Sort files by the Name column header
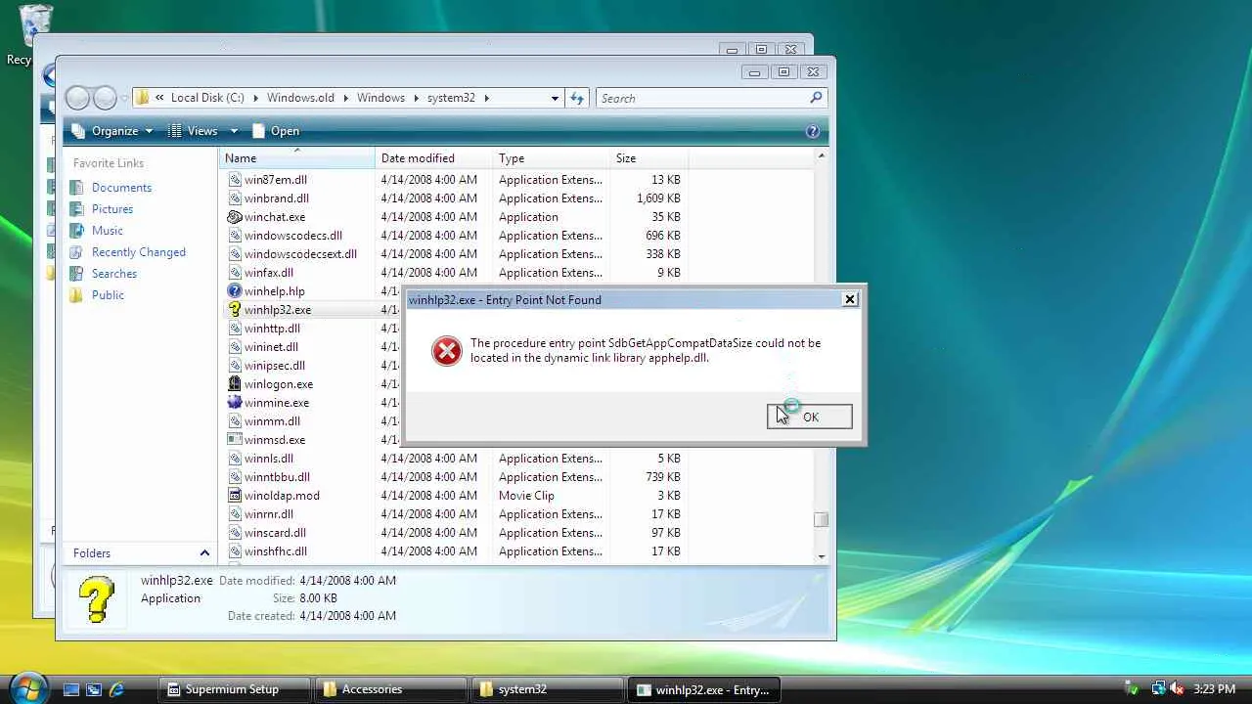The image size is (1252, 704). (x=297, y=158)
